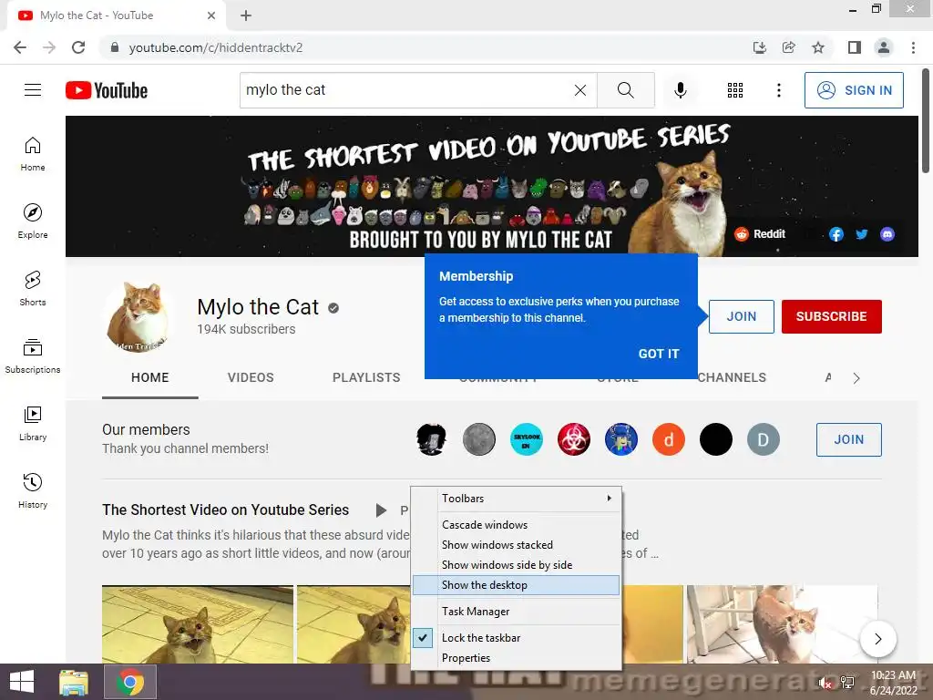
Task: Switch to the CHANNELS tab
Action: click(x=732, y=377)
